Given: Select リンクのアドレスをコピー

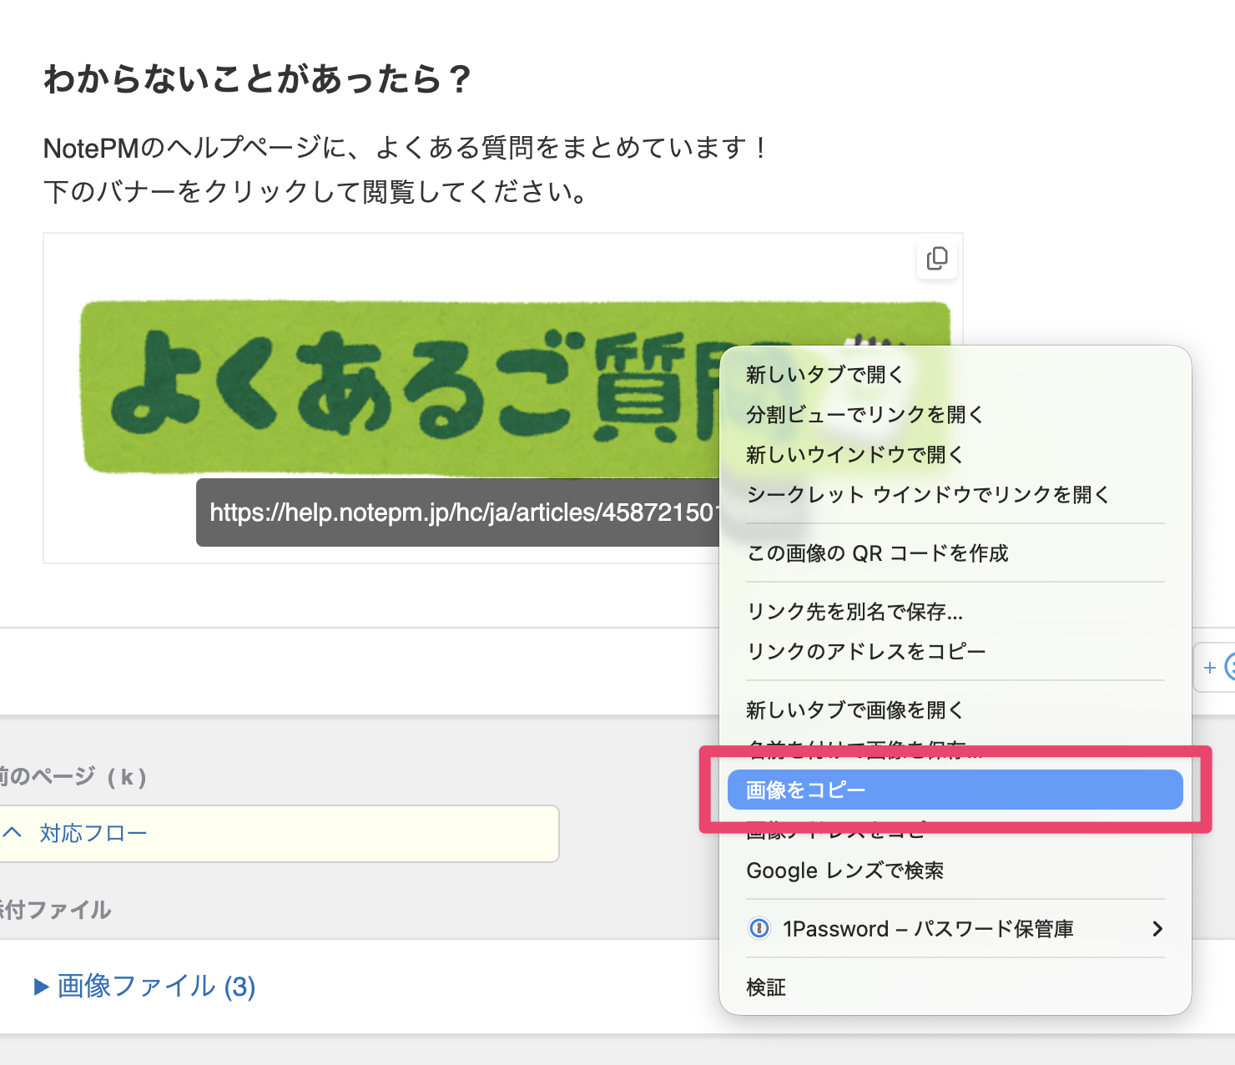Looking at the screenshot, I should point(866,652).
